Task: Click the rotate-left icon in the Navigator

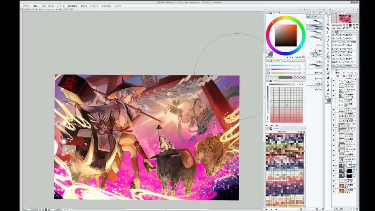Action: coord(344,28)
